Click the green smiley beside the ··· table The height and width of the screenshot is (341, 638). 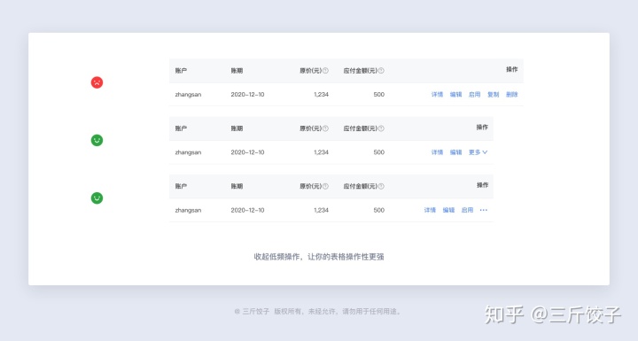97,198
